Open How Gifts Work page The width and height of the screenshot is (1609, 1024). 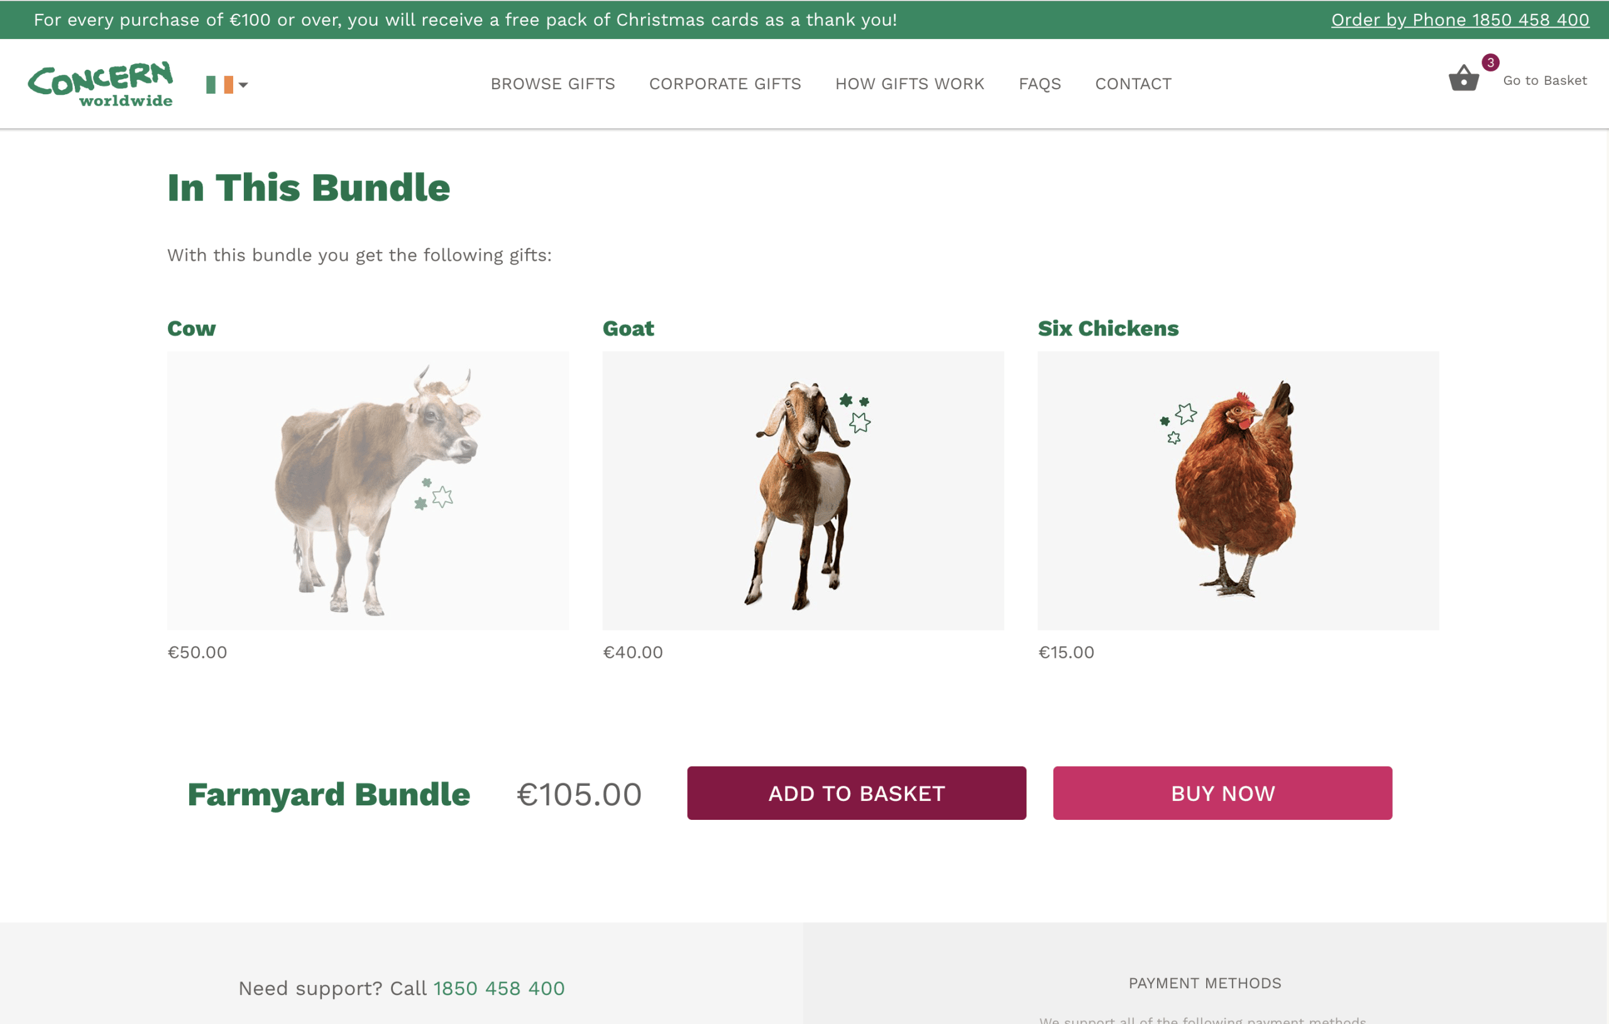(x=909, y=84)
